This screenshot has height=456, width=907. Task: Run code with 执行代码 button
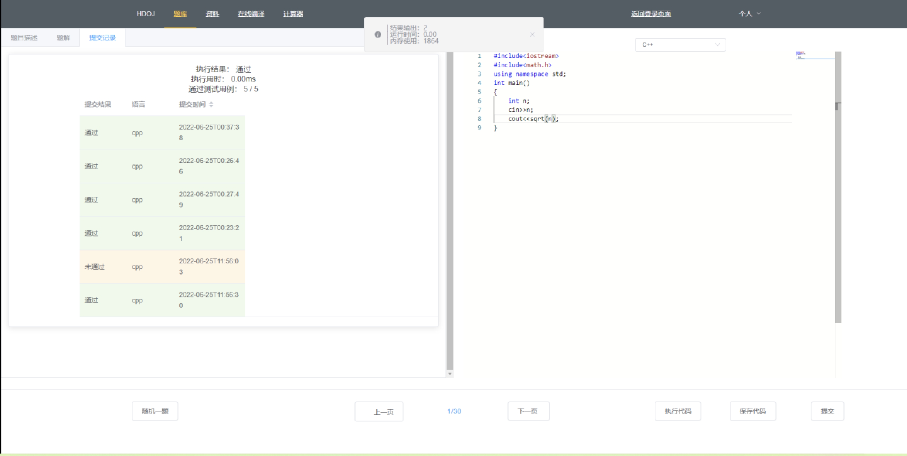click(x=678, y=411)
